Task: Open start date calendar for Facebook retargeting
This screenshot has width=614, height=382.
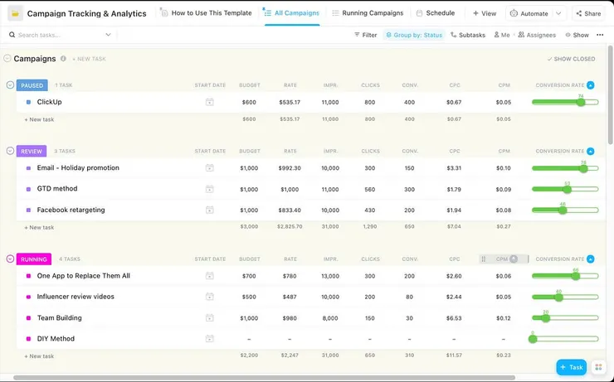Action: [x=209, y=210]
